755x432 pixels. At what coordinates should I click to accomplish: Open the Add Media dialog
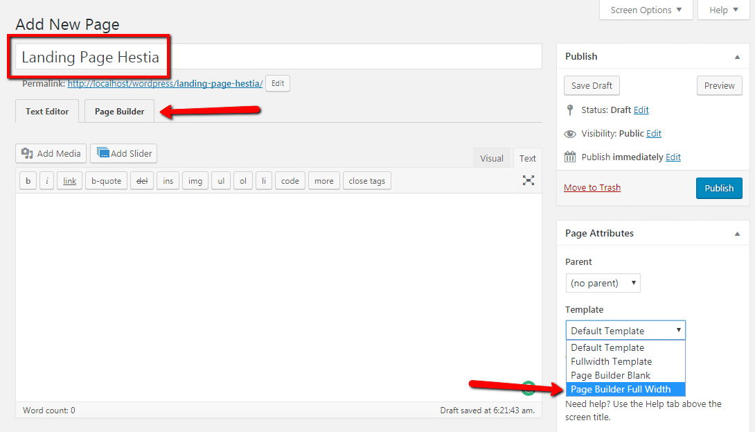51,153
